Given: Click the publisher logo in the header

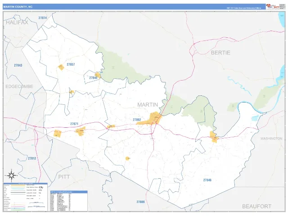Looking at the screenshot, I should [272, 6].
